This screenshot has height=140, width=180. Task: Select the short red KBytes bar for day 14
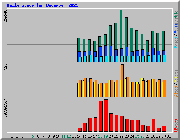coord(79,129)
